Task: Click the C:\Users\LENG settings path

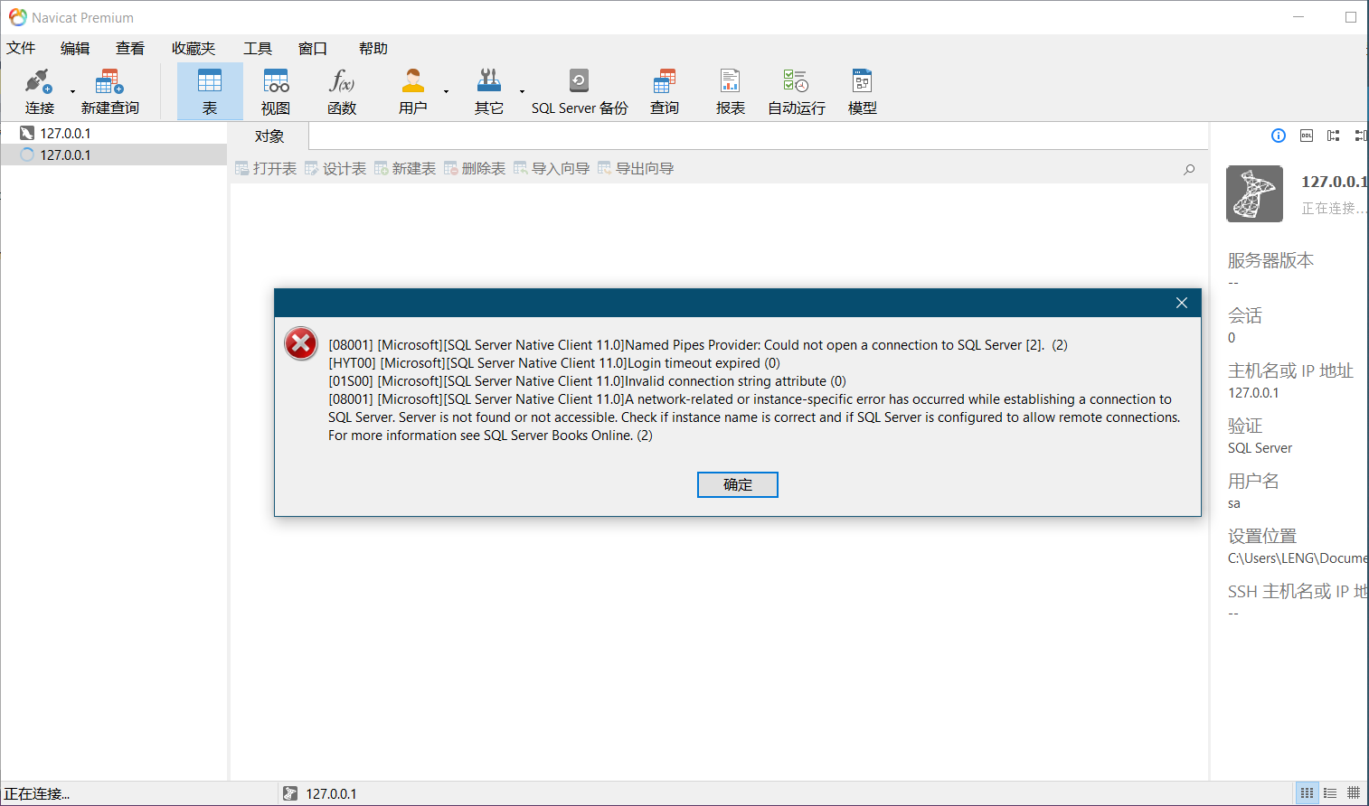Action: pyautogui.click(x=1297, y=558)
